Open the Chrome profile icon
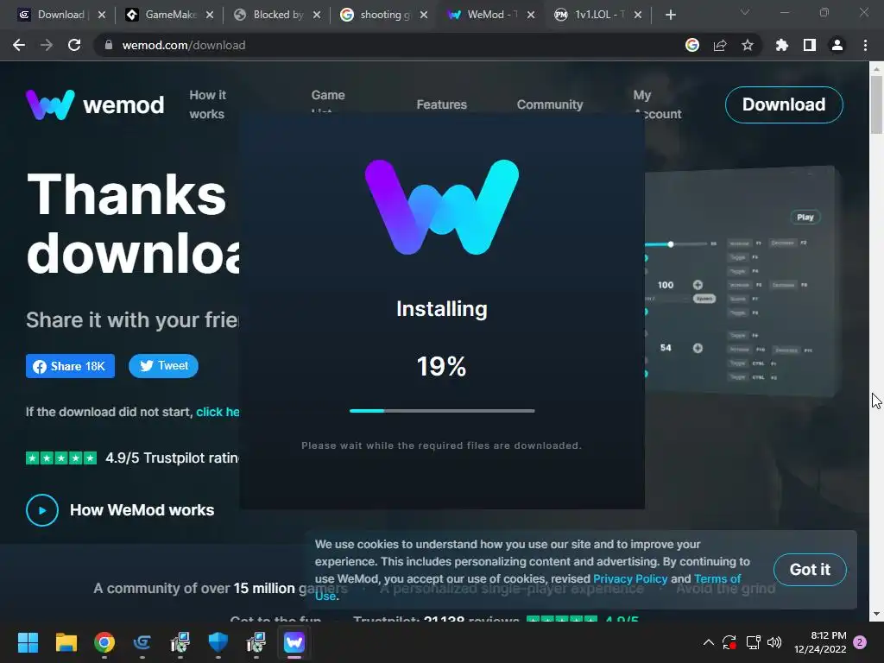The image size is (884, 663). [837, 45]
